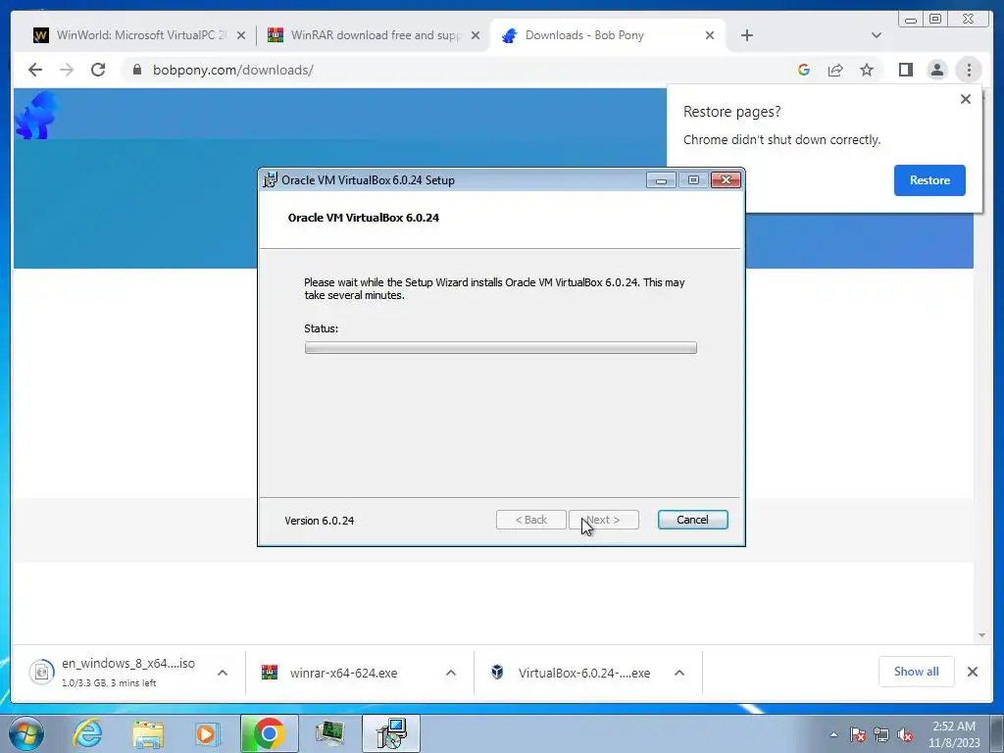
Task: Bookmark this page with the star icon
Action: point(867,70)
